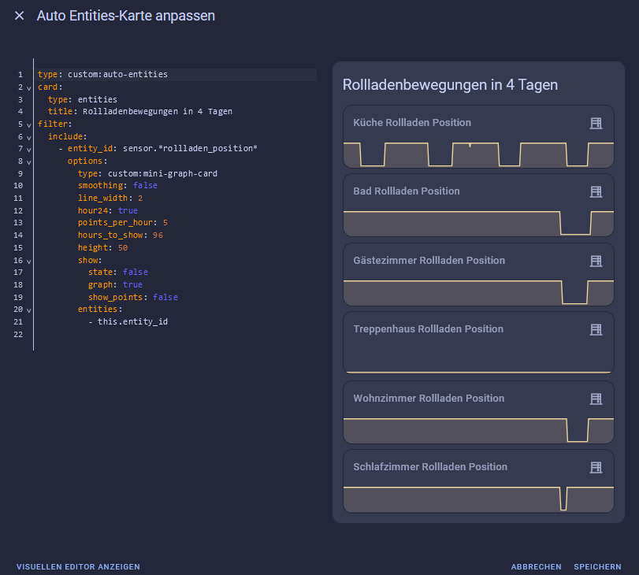Viewport: 639px width, 575px height.
Task: Close the Auto Entities card editor dialog
Action: [x=19, y=16]
